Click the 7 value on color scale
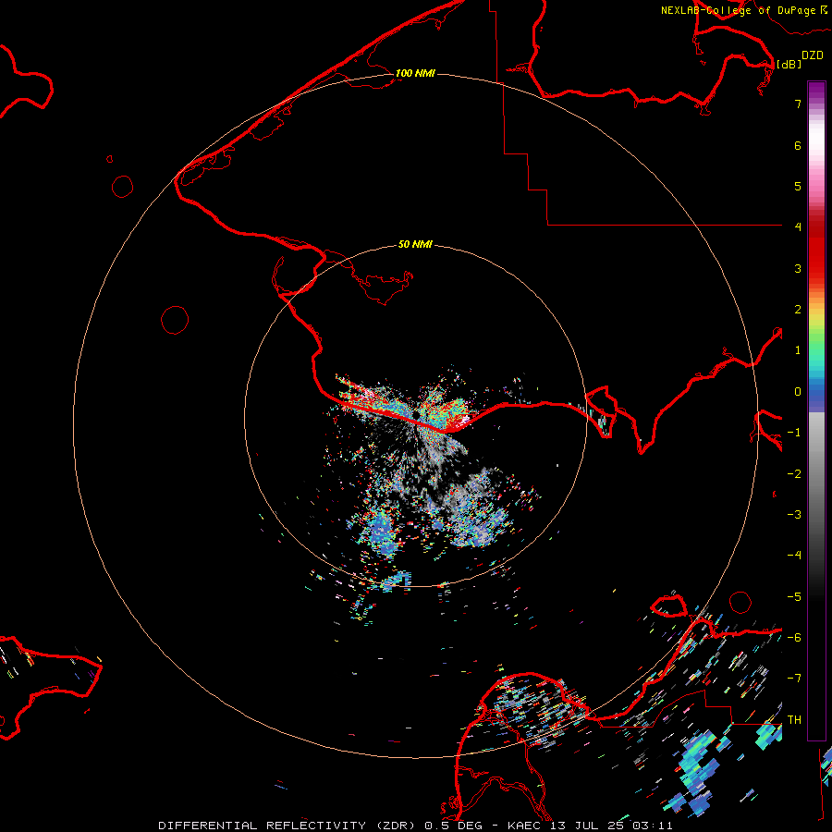 point(798,104)
